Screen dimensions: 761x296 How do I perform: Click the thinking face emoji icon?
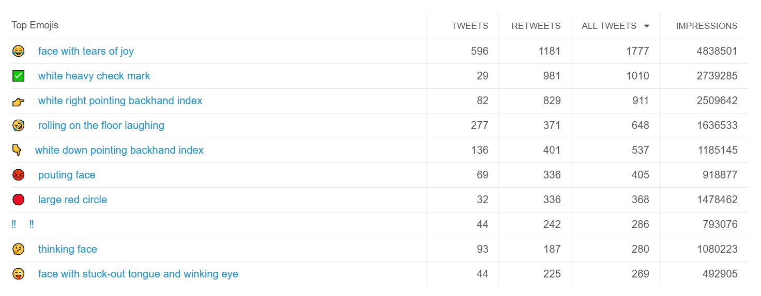tap(18, 249)
